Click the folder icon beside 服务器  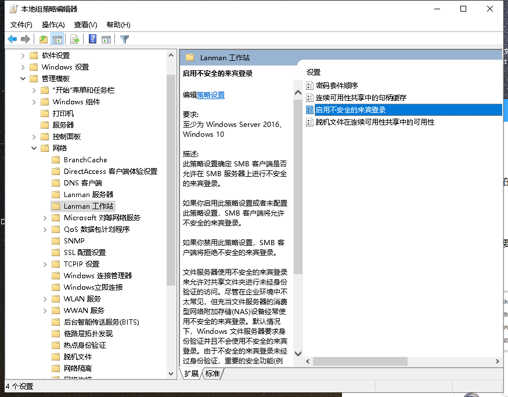tap(45, 125)
